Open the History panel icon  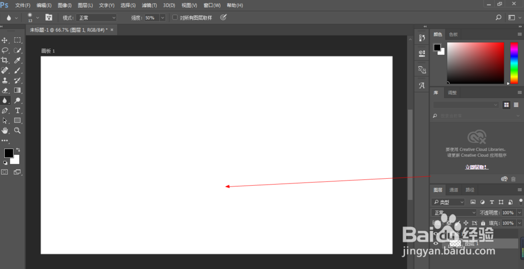click(422, 38)
